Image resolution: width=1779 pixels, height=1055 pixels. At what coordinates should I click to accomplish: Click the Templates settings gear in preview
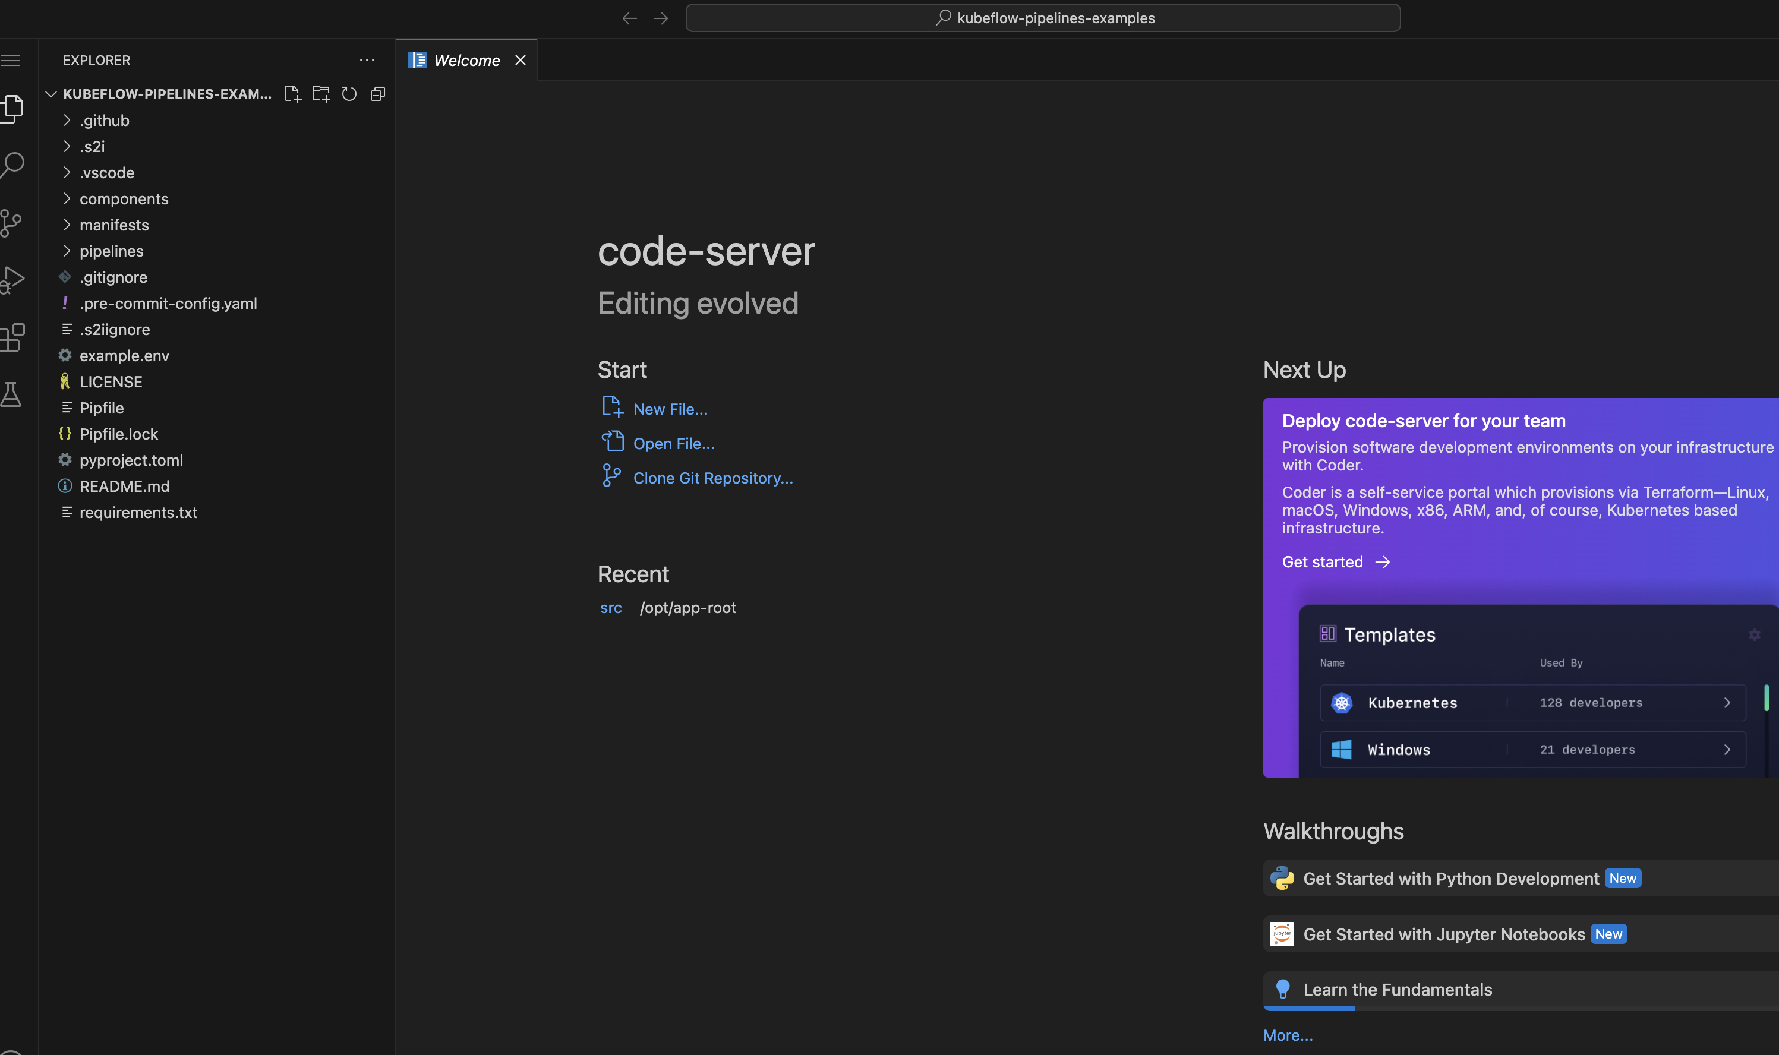1754,635
